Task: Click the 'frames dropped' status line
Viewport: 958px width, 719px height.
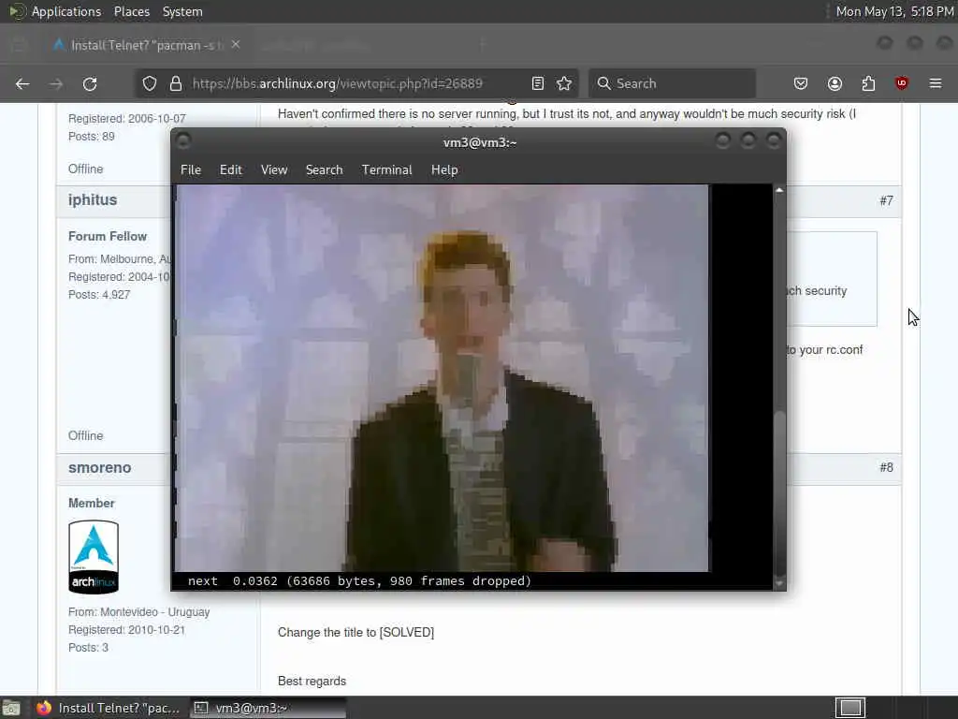Action: point(359,580)
